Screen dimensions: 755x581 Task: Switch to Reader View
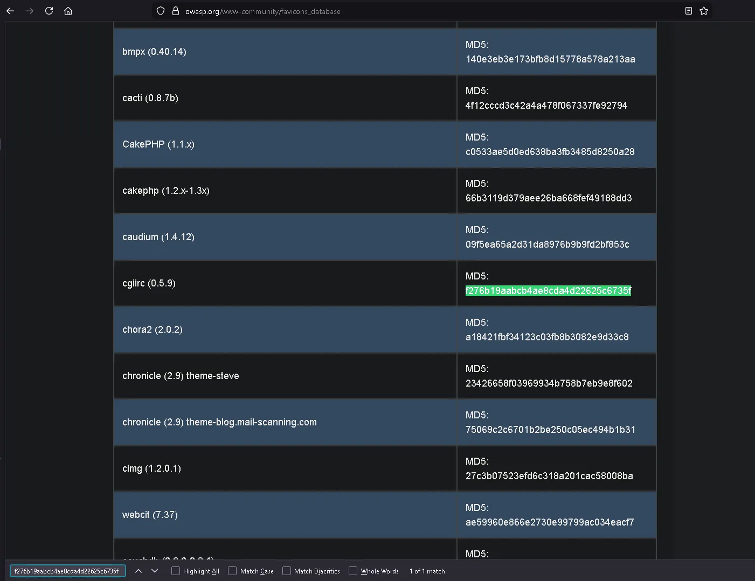[688, 11]
